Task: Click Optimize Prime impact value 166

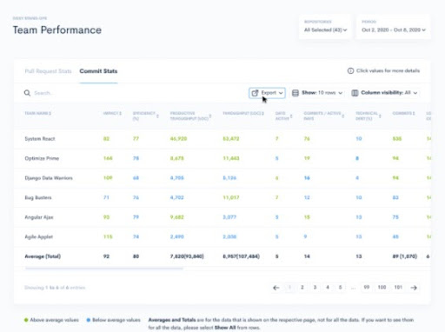Action: 108,158
